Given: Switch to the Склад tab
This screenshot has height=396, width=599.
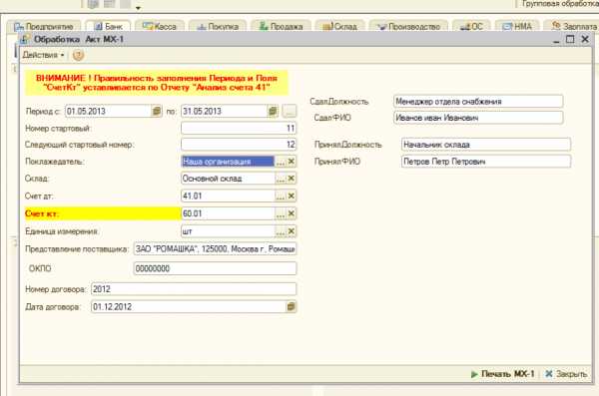Looking at the screenshot, I should (x=340, y=26).
